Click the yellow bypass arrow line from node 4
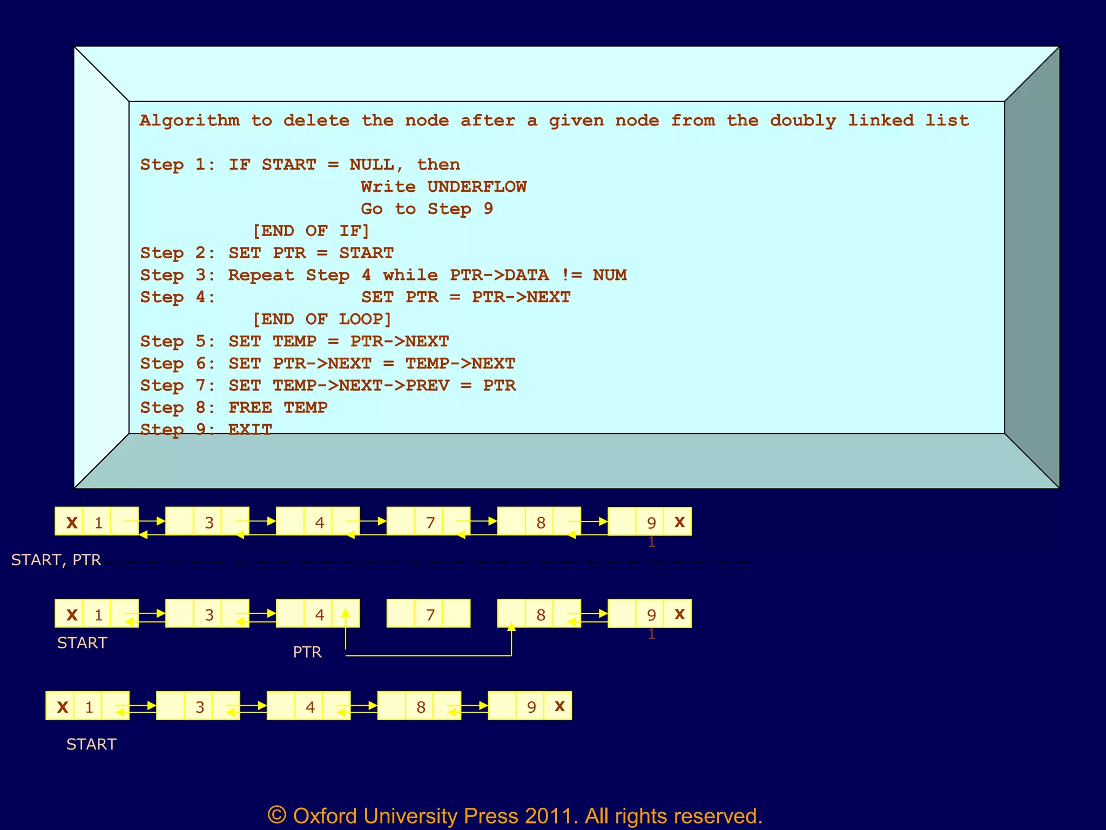This screenshot has height=830, width=1106. click(x=428, y=655)
